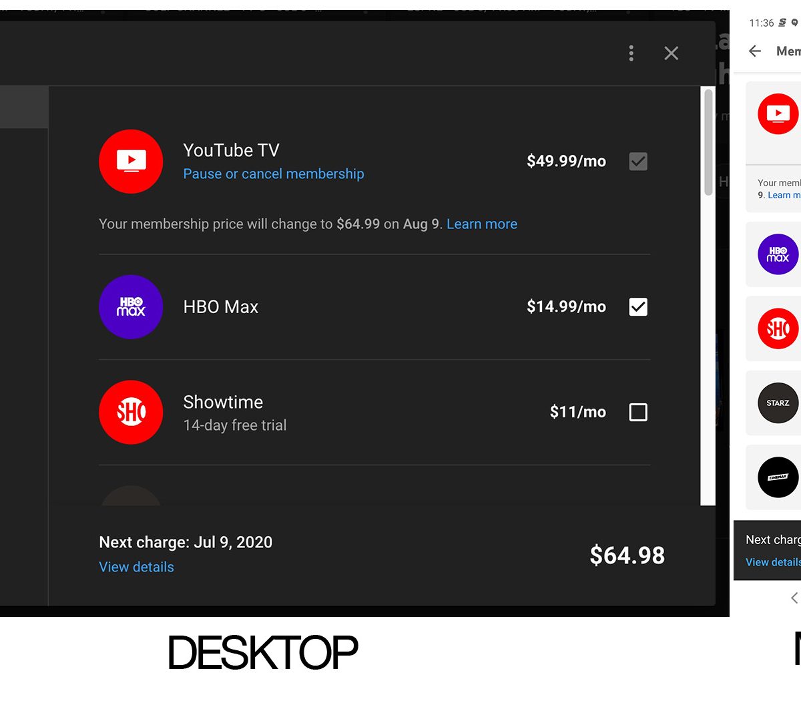Tap the mobile navigation back chevron
Viewport: 801px width, 701px height.
pos(794,598)
